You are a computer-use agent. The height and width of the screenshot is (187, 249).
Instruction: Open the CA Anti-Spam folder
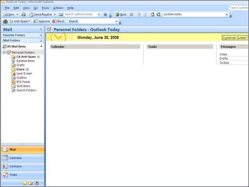(x=26, y=56)
